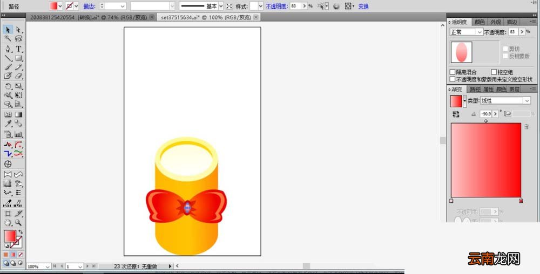Select the Pen tool
The height and width of the screenshot is (274, 540).
(x=8, y=49)
